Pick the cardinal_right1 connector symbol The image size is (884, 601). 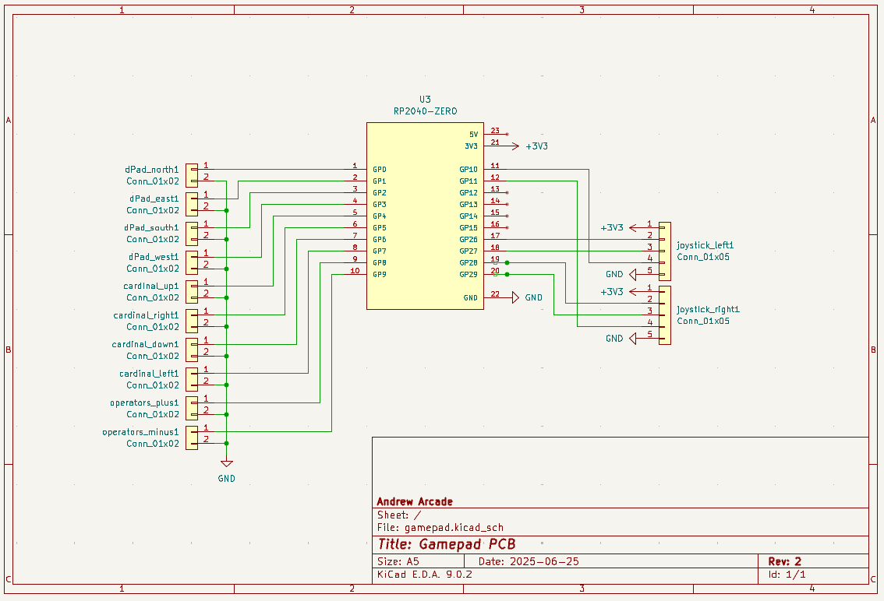192,321
